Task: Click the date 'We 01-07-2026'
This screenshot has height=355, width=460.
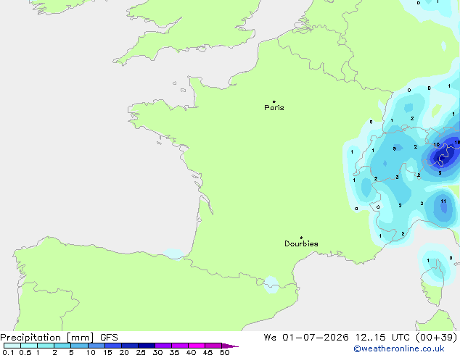Action: click(306, 338)
